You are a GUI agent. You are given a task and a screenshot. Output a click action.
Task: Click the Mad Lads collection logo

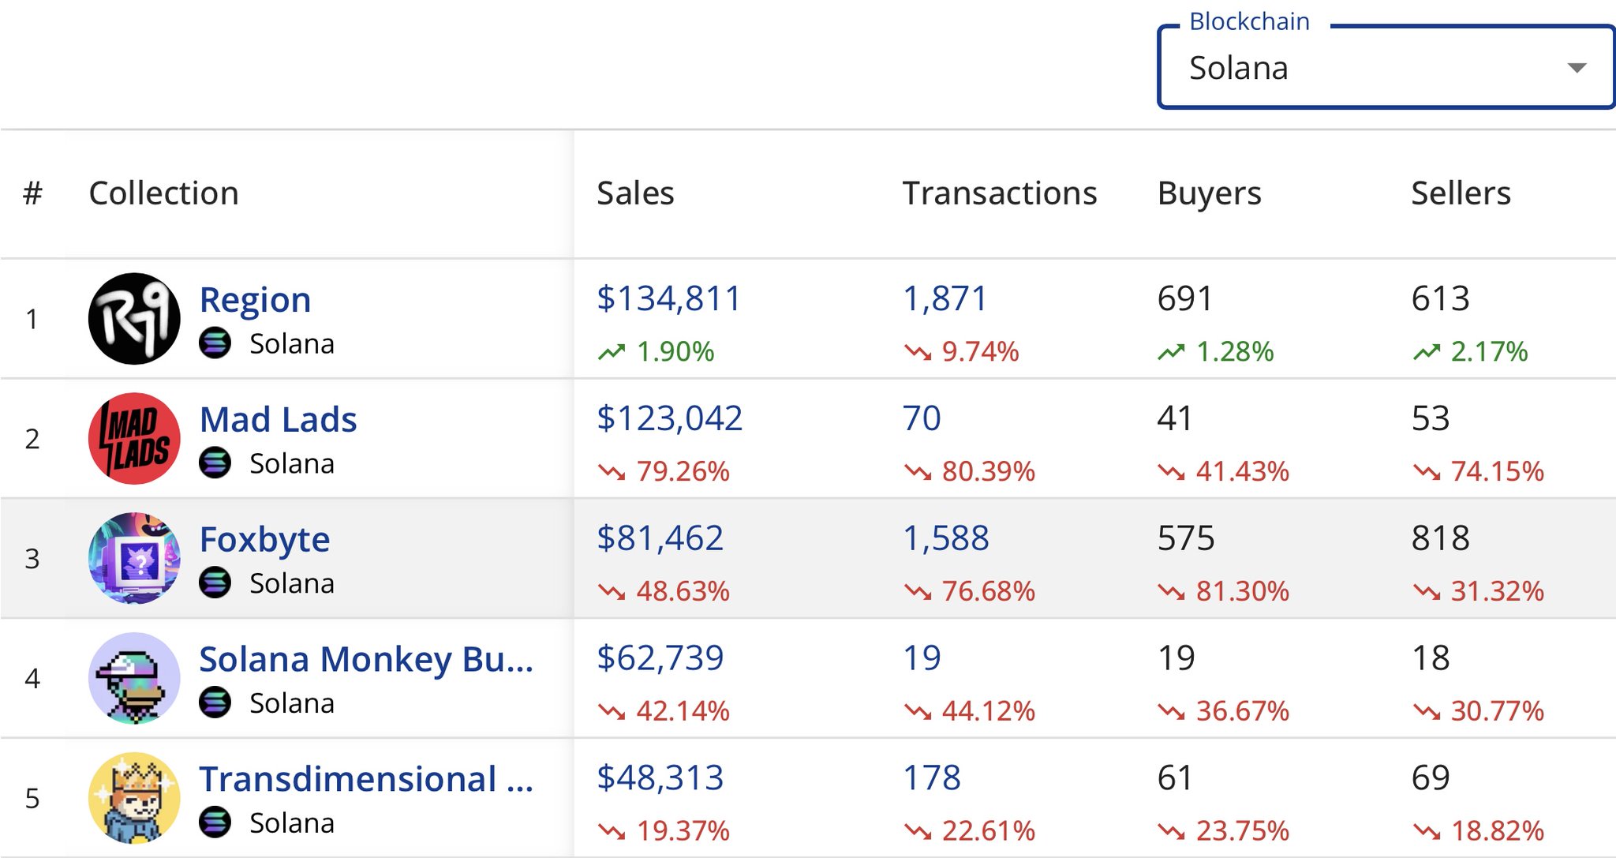click(x=134, y=439)
